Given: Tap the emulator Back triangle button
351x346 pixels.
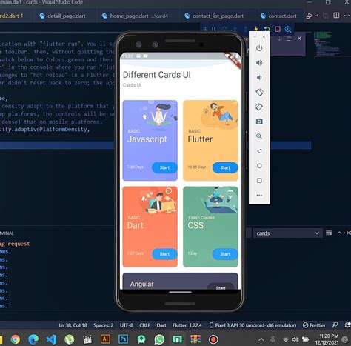Looking at the screenshot, I should [259, 151].
